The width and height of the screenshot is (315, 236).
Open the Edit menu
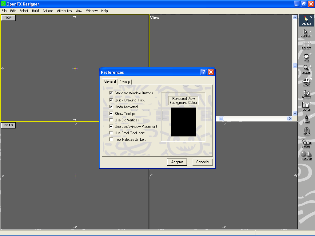[13, 11]
